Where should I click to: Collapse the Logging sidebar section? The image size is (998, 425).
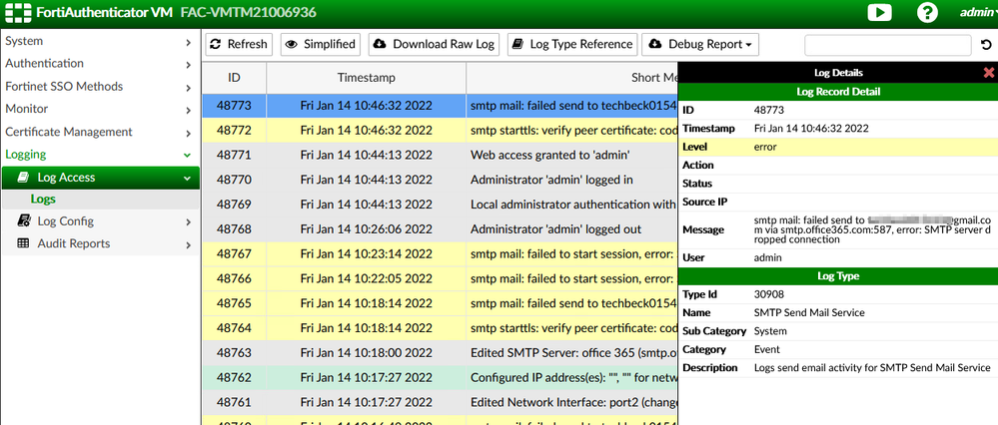click(x=100, y=155)
